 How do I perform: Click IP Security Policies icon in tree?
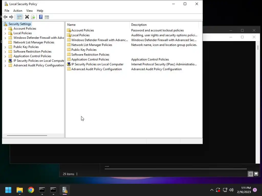(10, 61)
